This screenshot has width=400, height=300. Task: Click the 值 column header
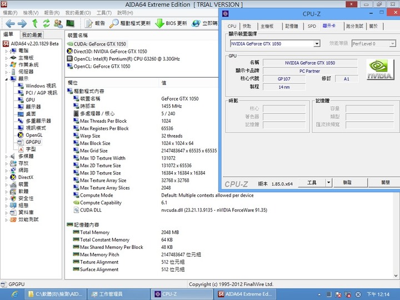click(188, 83)
